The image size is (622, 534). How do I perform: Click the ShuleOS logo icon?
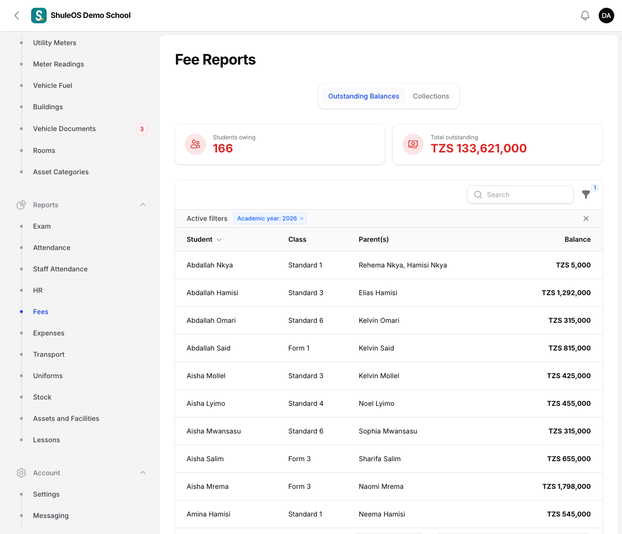(x=39, y=16)
